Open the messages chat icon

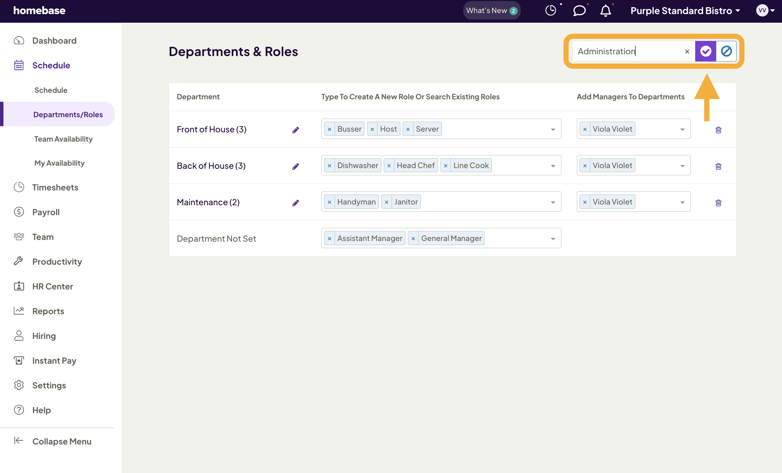[579, 10]
